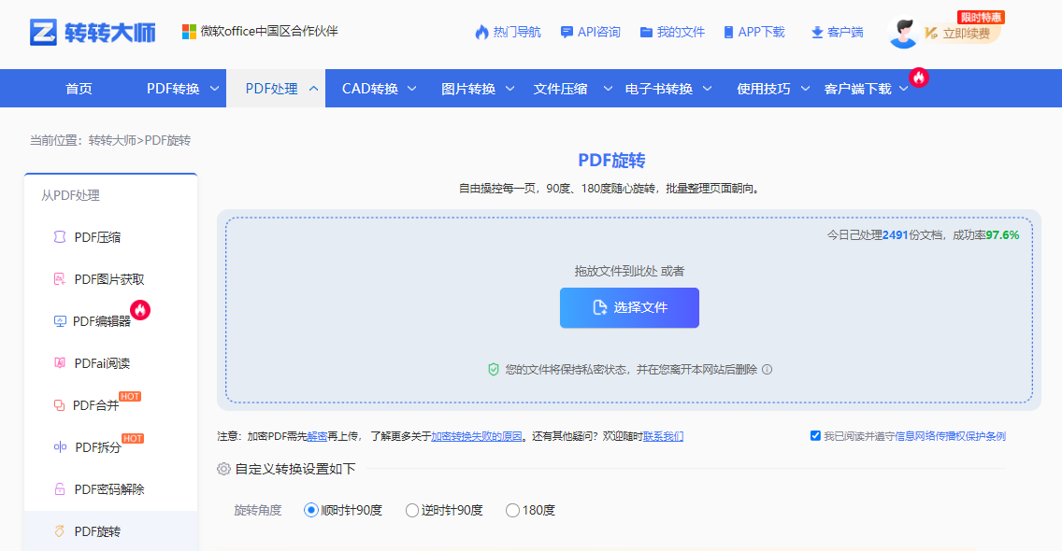This screenshot has width=1062, height=551.
Task: Click the PDF密码解除 lock icon
Action: point(60,488)
